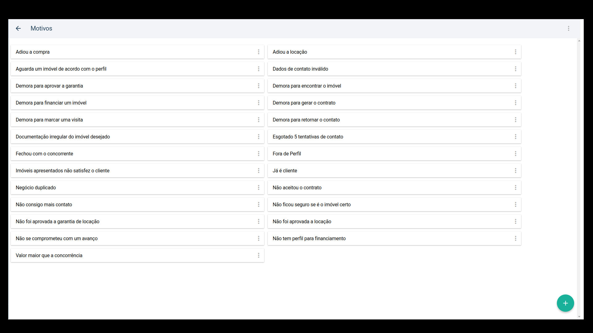Select Documentação irregular do imóvel desejado
Screen dimensions: 593x333
coord(137,137)
